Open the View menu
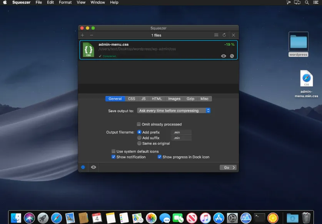The width and height of the screenshot is (322, 224). 81,2
